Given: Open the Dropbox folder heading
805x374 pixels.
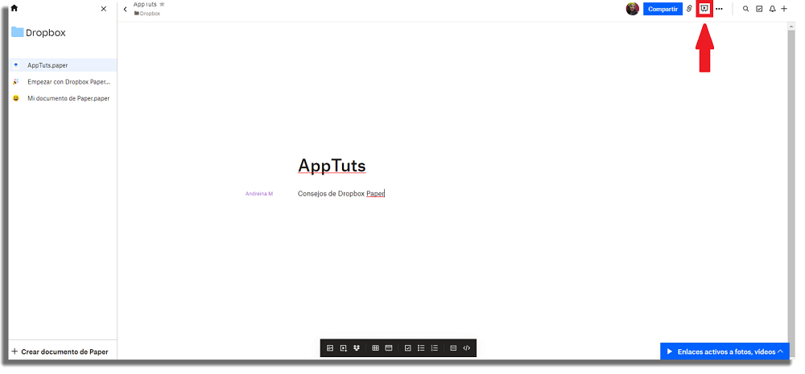Looking at the screenshot, I should pyautogui.click(x=39, y=33).
